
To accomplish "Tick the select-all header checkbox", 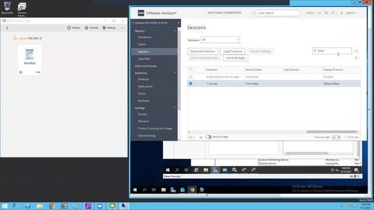I will 191,69.
